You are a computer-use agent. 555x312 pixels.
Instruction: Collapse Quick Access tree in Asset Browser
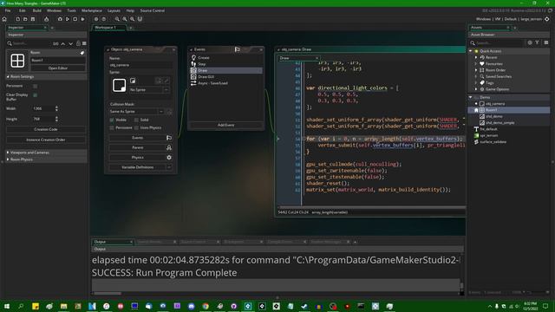coord(471,51)
